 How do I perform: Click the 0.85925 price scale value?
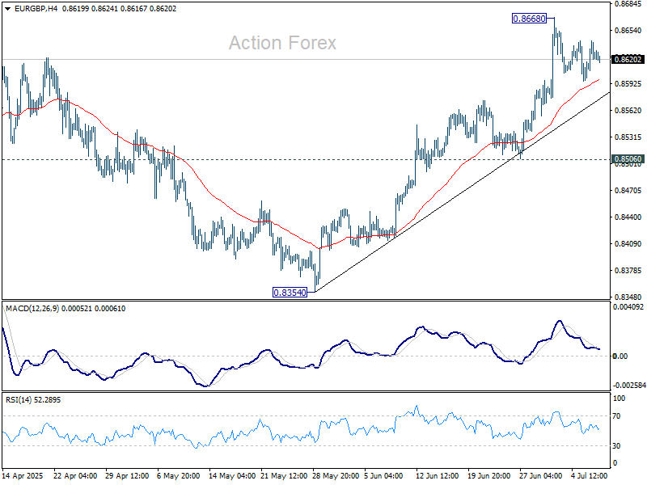(x=628, y=84)
